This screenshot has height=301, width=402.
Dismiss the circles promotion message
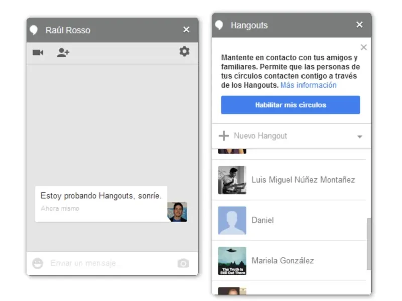point(363,47)
